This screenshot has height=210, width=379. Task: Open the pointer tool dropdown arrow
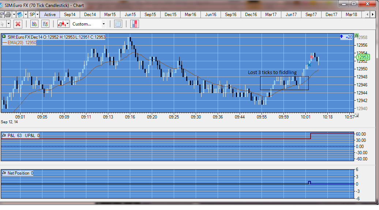8,24
